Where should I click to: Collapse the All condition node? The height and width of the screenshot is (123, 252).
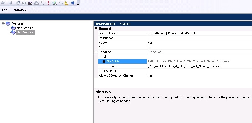tap(100, 57)
